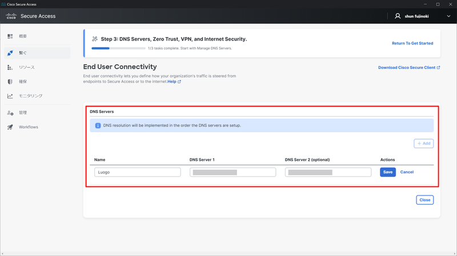This screenshot has width=457, height=256.
Task: Click the Actions column header
Action: [387, 160]
